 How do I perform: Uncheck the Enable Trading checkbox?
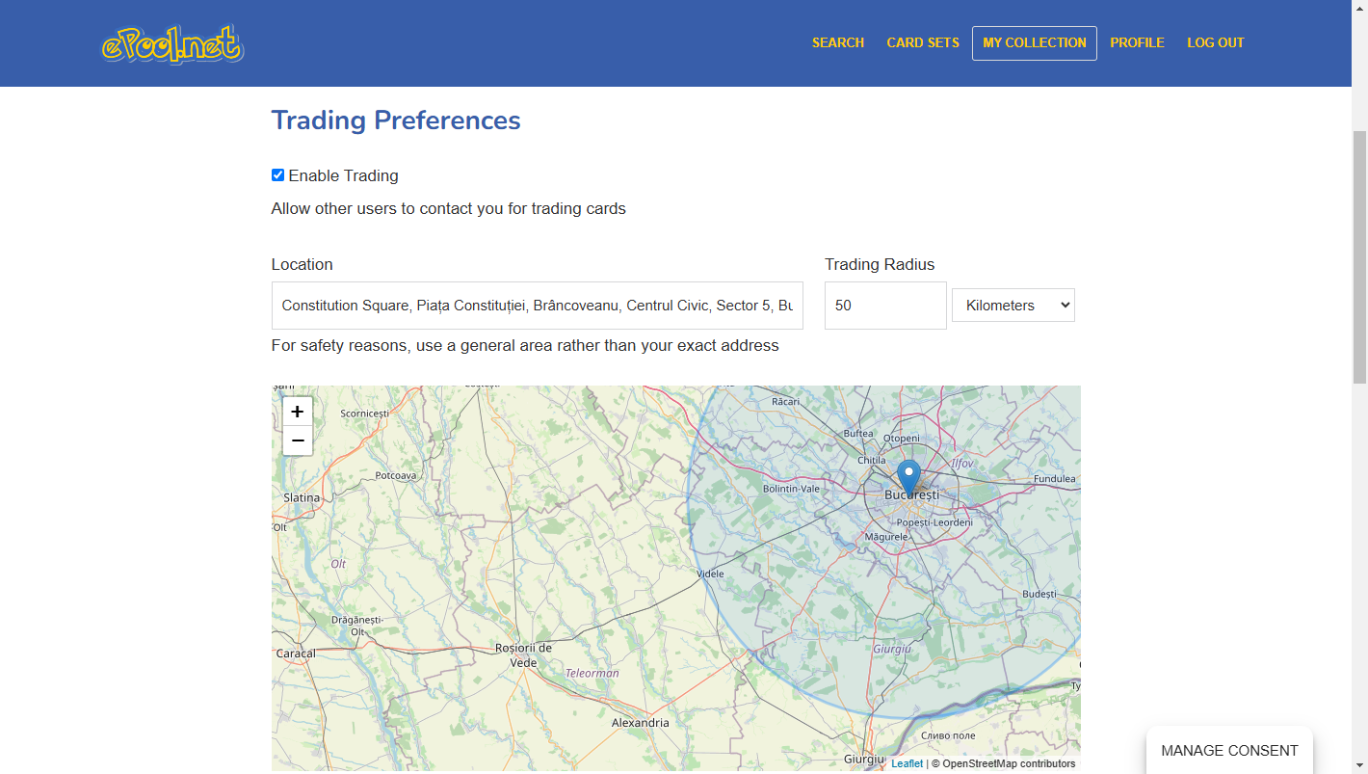point(277,175)
